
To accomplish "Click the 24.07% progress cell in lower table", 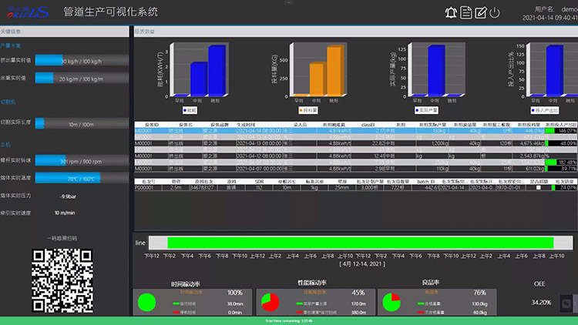I will 564,188.
